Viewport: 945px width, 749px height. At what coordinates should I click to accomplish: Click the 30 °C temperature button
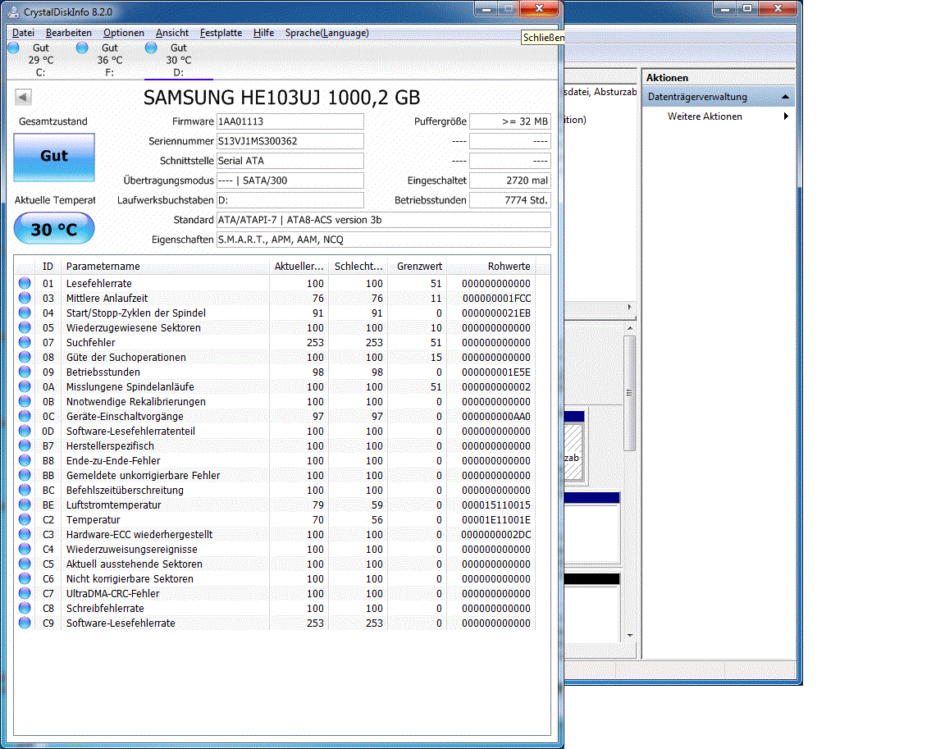54,228
